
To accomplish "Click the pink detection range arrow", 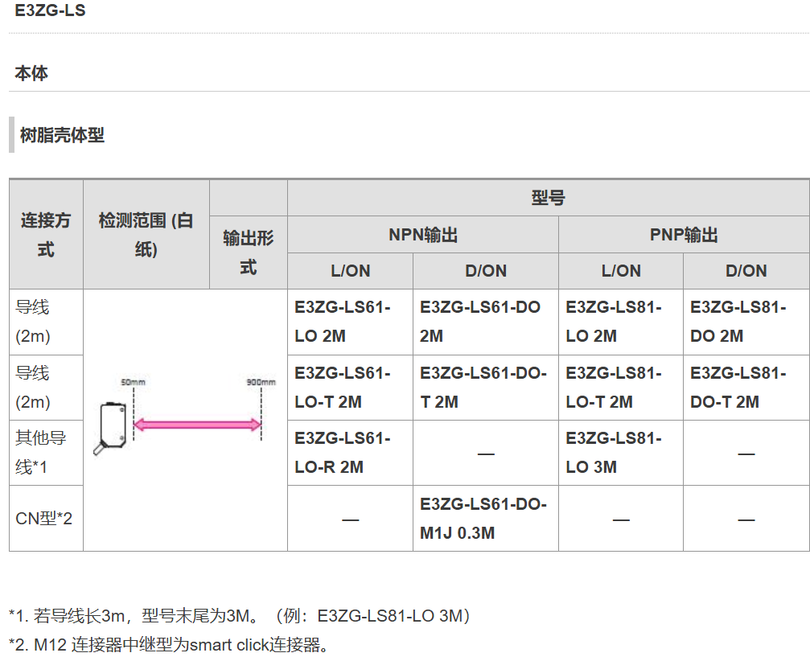I will (197, 425).
